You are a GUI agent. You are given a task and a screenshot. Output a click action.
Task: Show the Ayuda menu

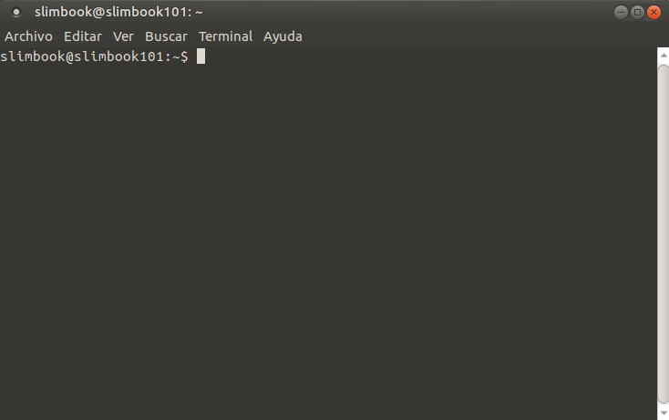(283, 36)
